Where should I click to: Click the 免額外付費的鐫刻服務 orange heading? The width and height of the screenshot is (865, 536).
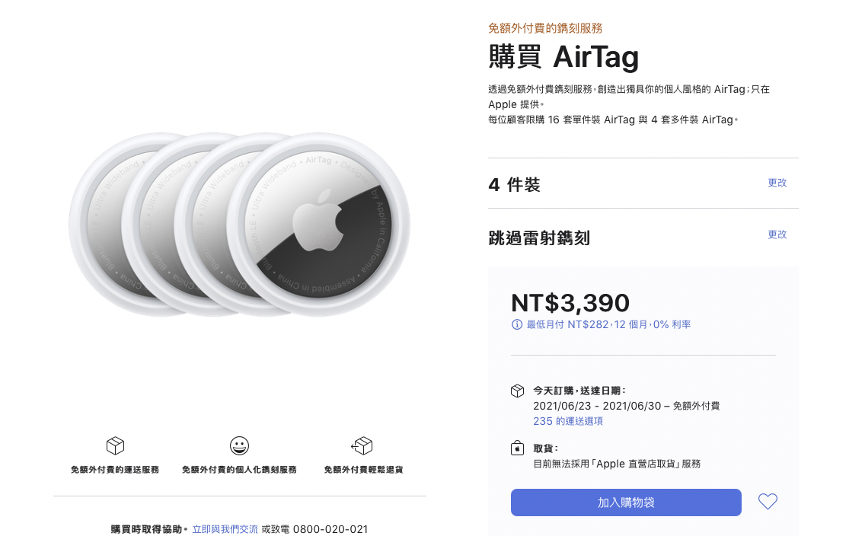[x=545, y=28]
